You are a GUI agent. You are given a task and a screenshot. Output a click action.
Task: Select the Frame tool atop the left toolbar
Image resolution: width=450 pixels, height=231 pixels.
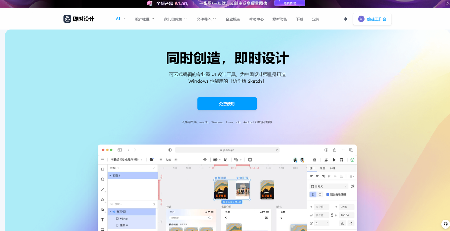pos(102,169)
